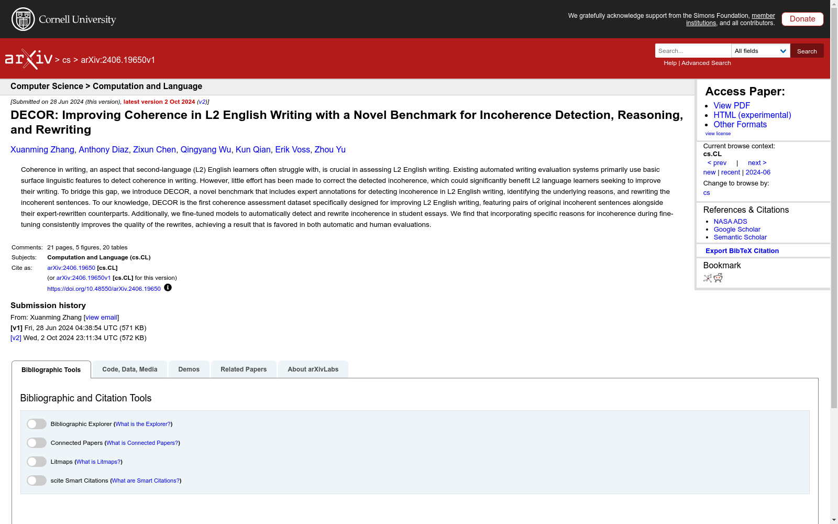This screenshot has height=524, width=838.
Task: Click What is Litmaps? link
Action: click(x=98, y=462)
